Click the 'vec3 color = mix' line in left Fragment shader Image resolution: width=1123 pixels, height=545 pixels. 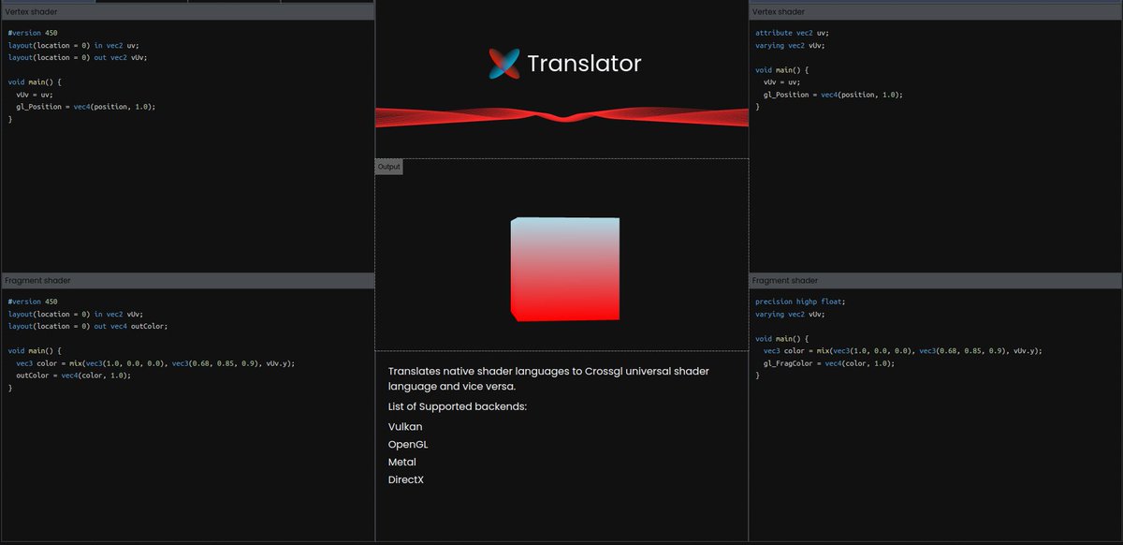pyautogui.click(x=155, y=363)
